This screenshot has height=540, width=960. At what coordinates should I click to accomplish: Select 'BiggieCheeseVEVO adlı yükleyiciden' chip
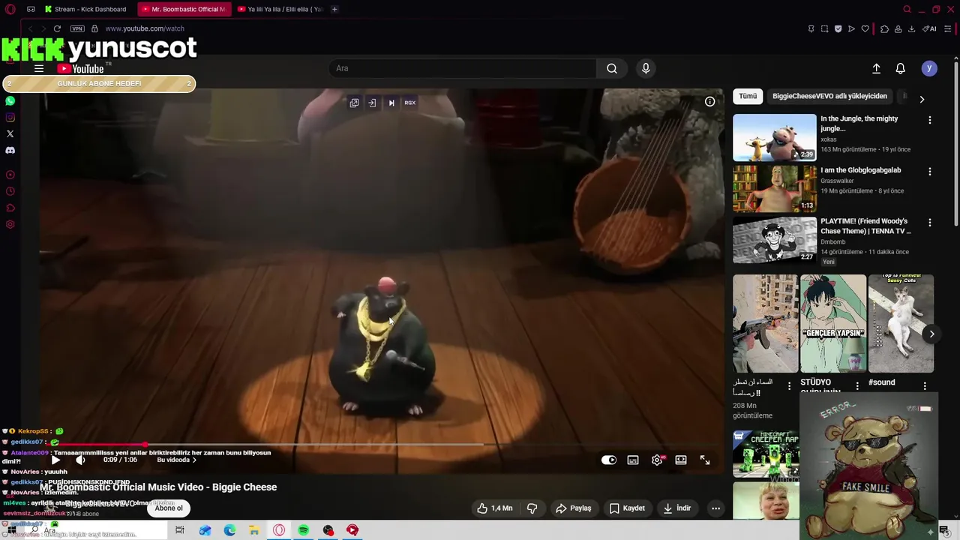pos(829,96)
